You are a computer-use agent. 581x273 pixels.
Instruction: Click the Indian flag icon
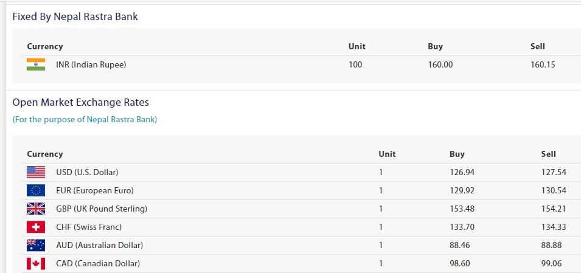point(36,64)
